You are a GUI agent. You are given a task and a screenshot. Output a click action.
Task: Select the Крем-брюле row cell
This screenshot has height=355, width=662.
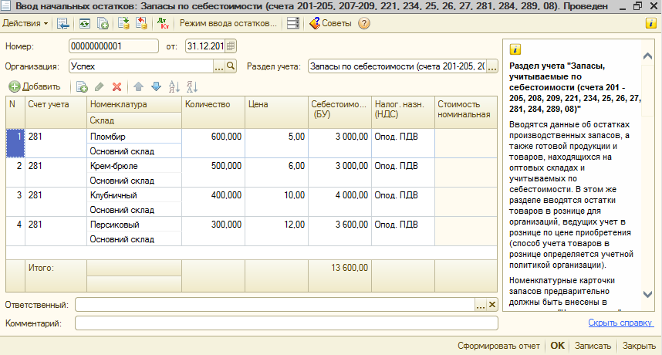pos(133,166)
